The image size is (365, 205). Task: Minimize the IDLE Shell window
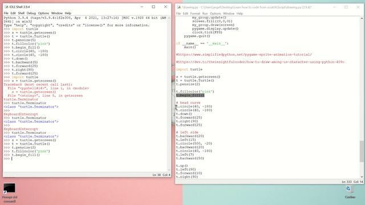[x=142, y=7]
